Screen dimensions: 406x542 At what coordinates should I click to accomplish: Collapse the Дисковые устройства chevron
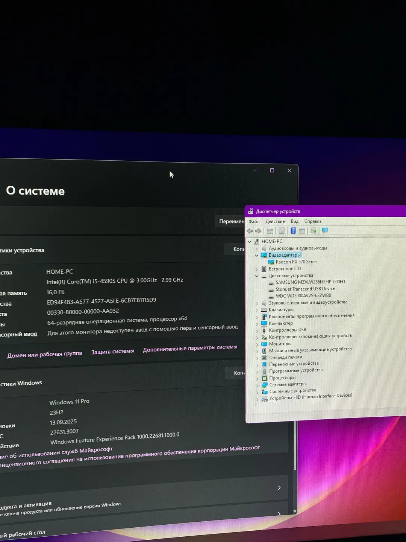pyautogui.click(x=257, y=276)
